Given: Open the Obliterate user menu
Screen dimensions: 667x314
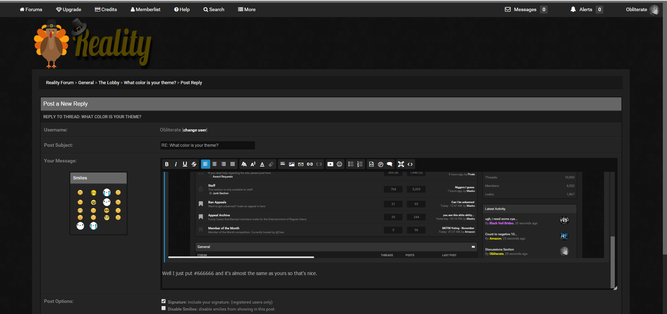Looking at the screenshot, I should point(642,9).
